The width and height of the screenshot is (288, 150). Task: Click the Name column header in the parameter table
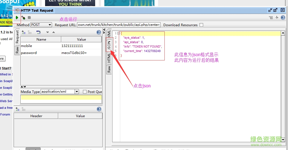click(x=41, y=39)
